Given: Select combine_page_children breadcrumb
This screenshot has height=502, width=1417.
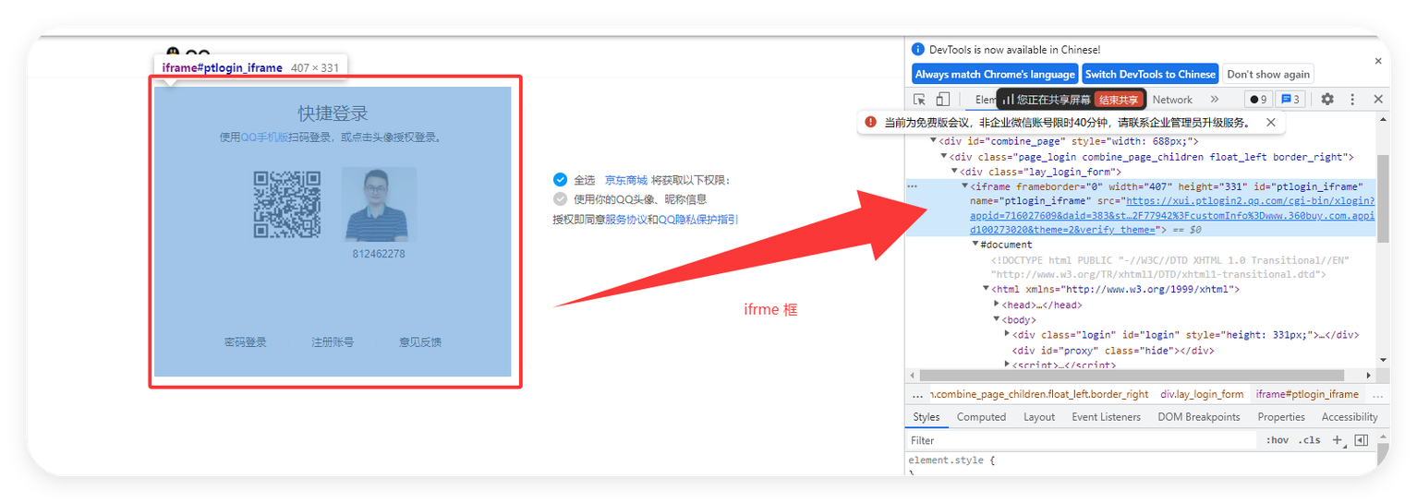Looking at the screenshot, I should (1038, 394).
